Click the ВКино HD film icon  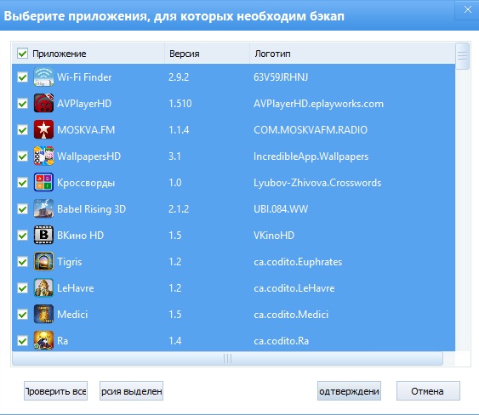tap(43, 235)
